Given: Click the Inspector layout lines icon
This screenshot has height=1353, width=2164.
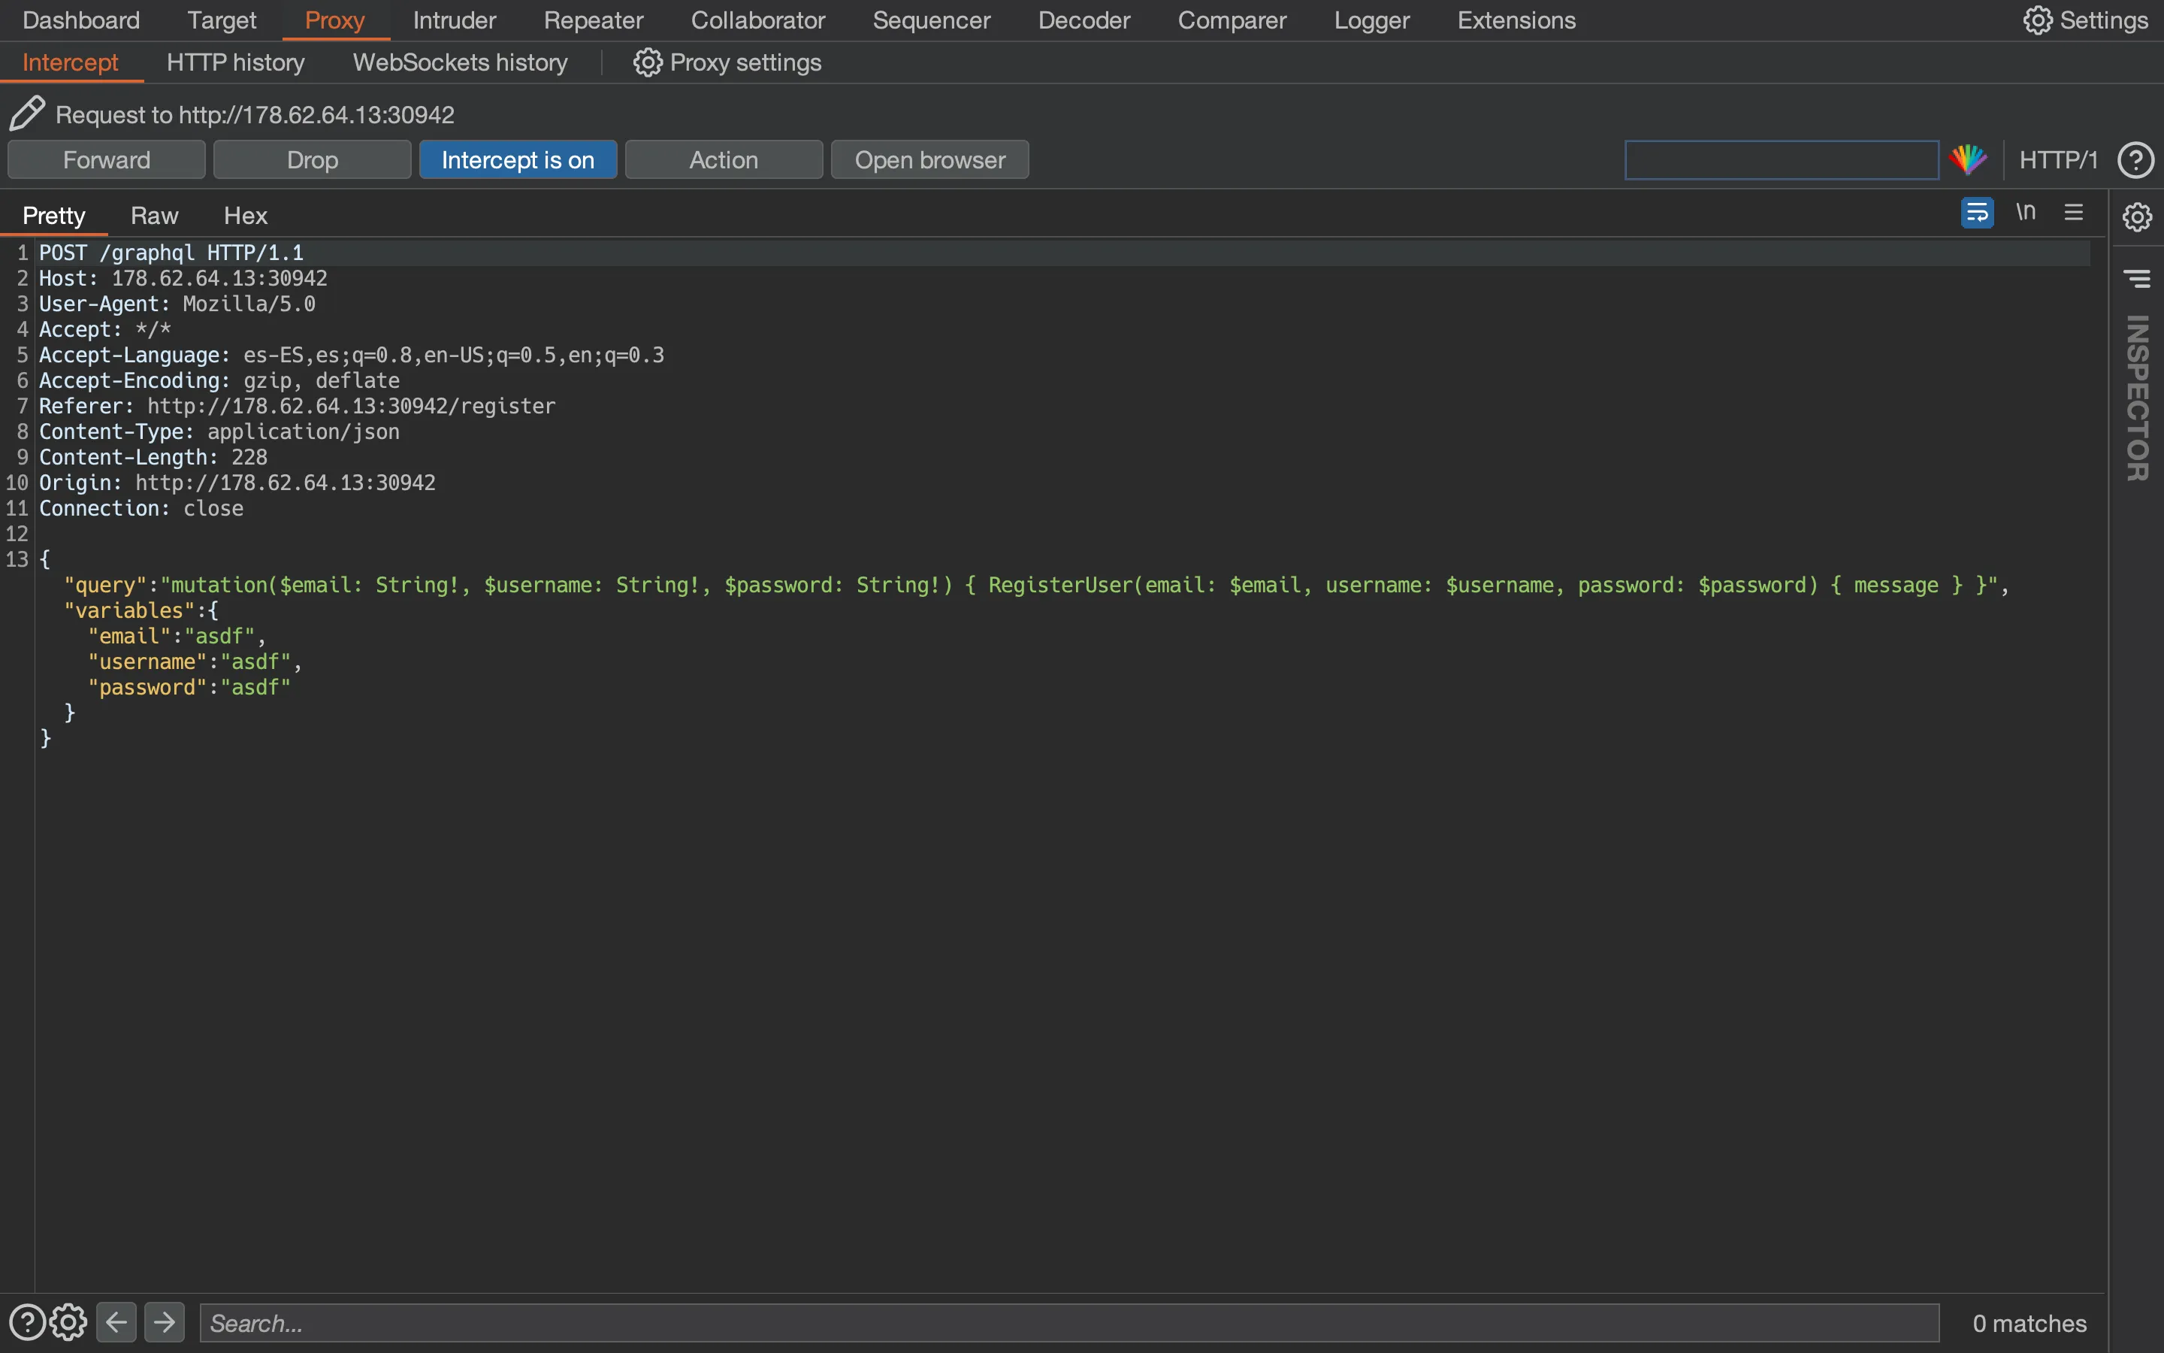Looking at the screenshot, I should click(2137, 279).
